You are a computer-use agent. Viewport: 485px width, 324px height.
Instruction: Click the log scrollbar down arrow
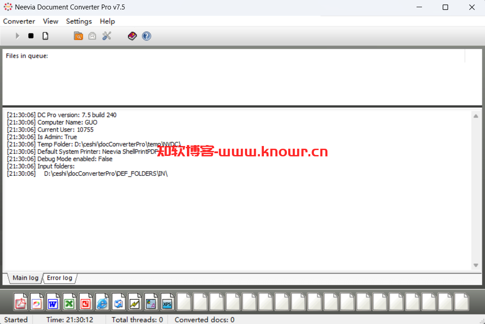[x=476, y=265]
